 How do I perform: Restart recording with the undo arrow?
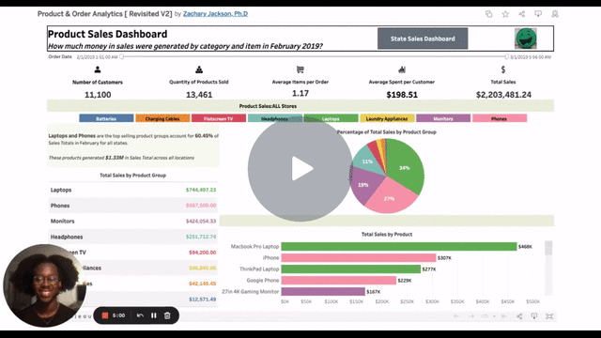[140, 315]
